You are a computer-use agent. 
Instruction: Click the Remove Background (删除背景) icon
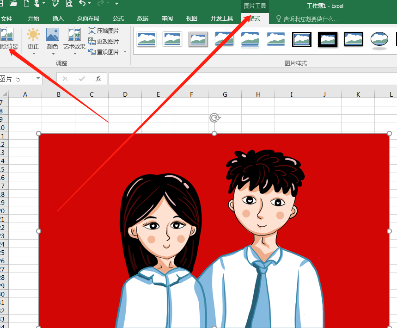(7, 35)
